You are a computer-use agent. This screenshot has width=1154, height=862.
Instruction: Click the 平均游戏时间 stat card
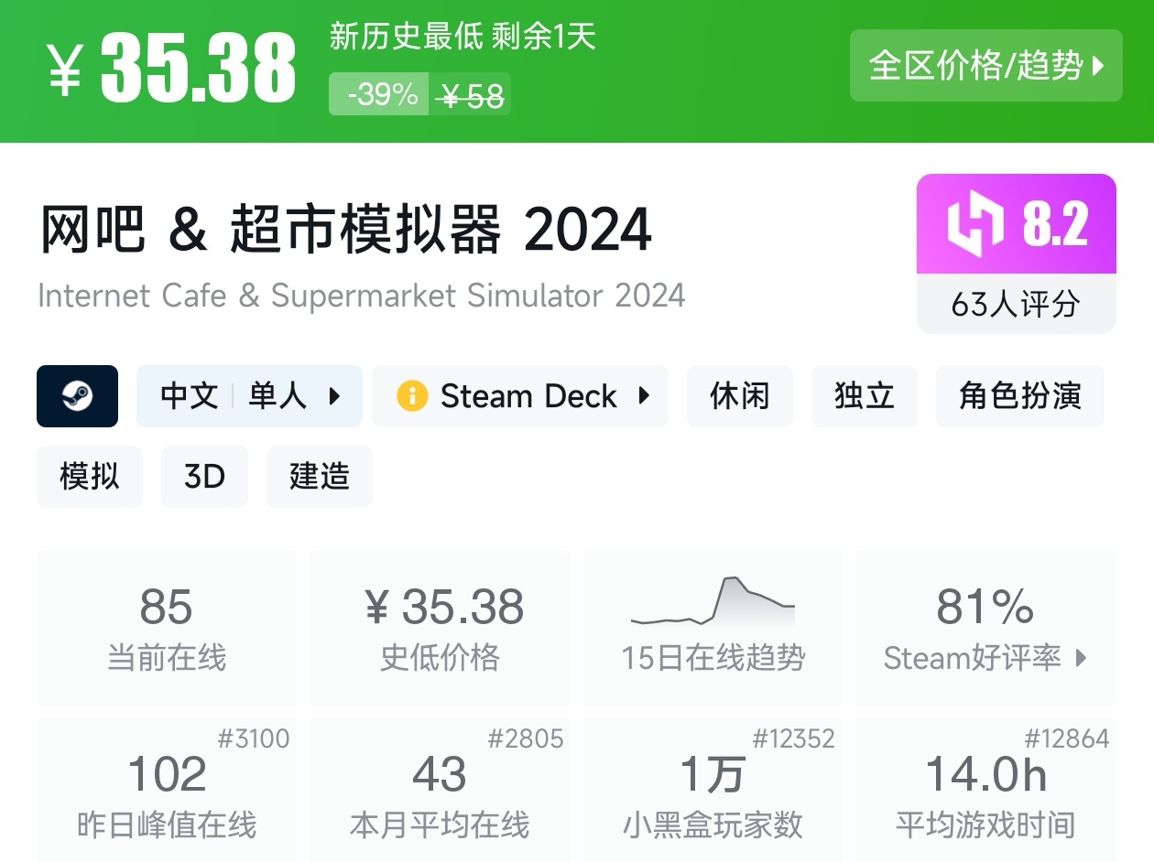[985, 791]
